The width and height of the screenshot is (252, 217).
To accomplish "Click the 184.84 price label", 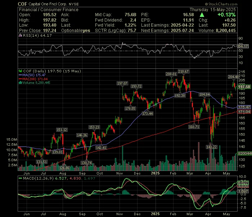I will coord(204,94).
